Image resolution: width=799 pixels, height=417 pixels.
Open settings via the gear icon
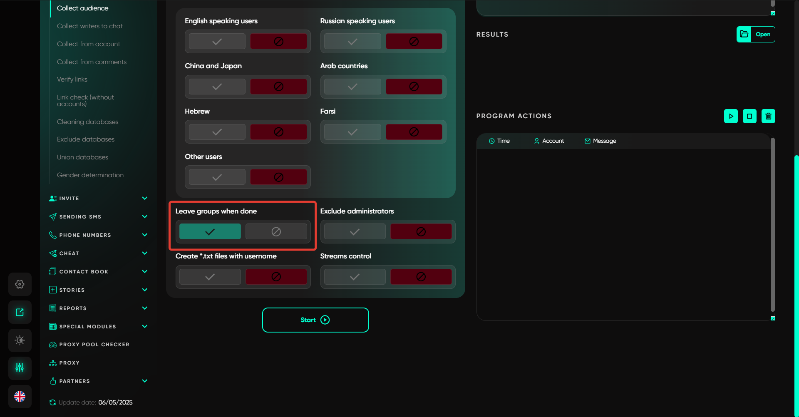click(20, 284)
